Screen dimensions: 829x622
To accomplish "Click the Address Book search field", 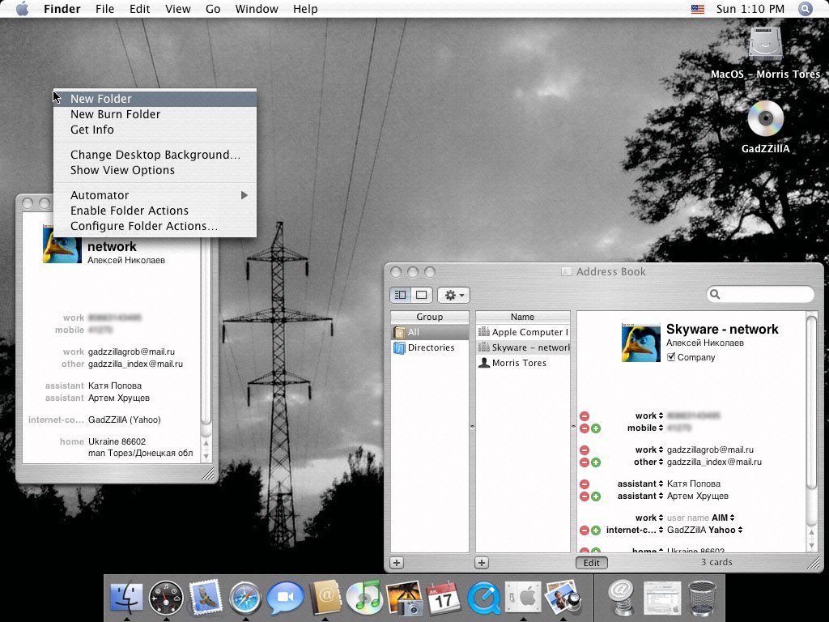I will pos(765,295).
